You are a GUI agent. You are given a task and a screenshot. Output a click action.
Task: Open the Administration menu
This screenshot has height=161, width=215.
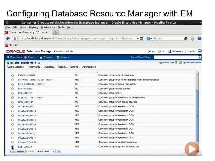(90, 67)
